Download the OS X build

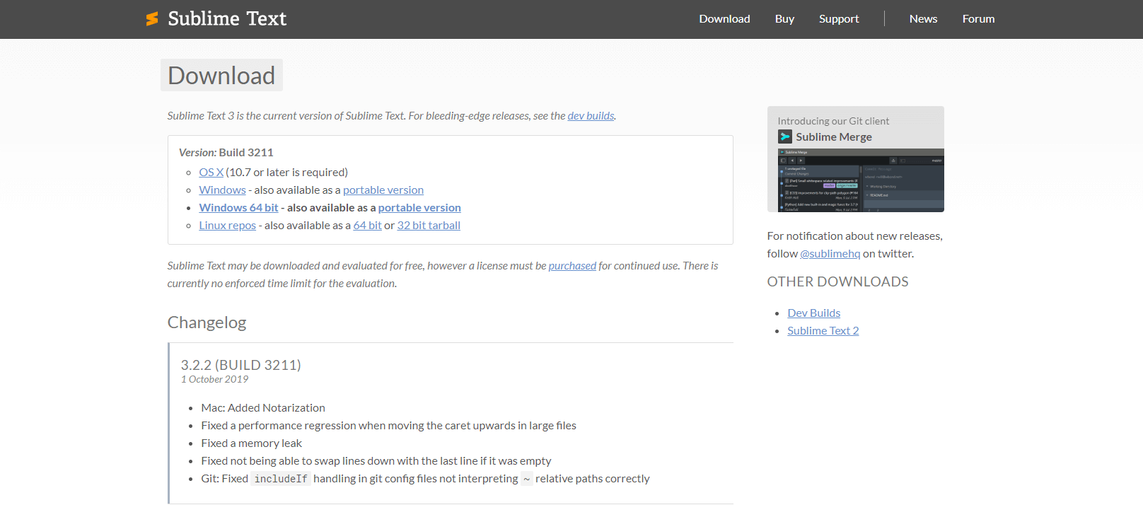211,173
